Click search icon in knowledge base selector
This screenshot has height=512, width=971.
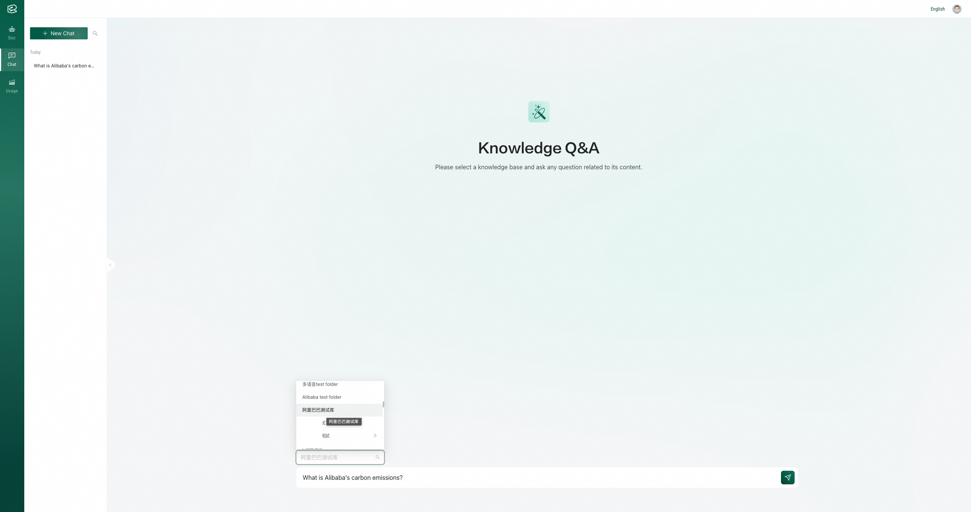coord(377,457)
